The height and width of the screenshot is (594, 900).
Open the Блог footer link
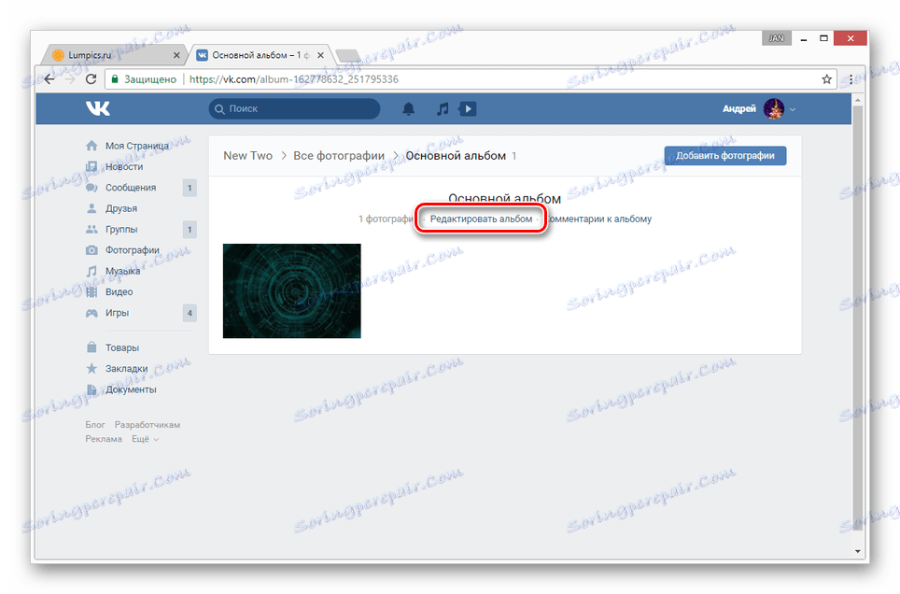pyautogui.click(x=95, y=425)
